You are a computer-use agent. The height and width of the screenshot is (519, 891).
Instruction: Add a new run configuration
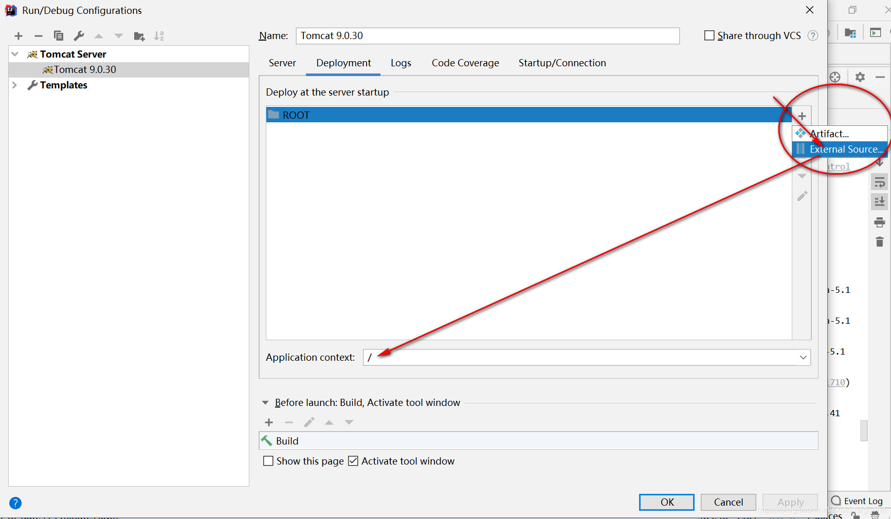(x=19, y=36)
